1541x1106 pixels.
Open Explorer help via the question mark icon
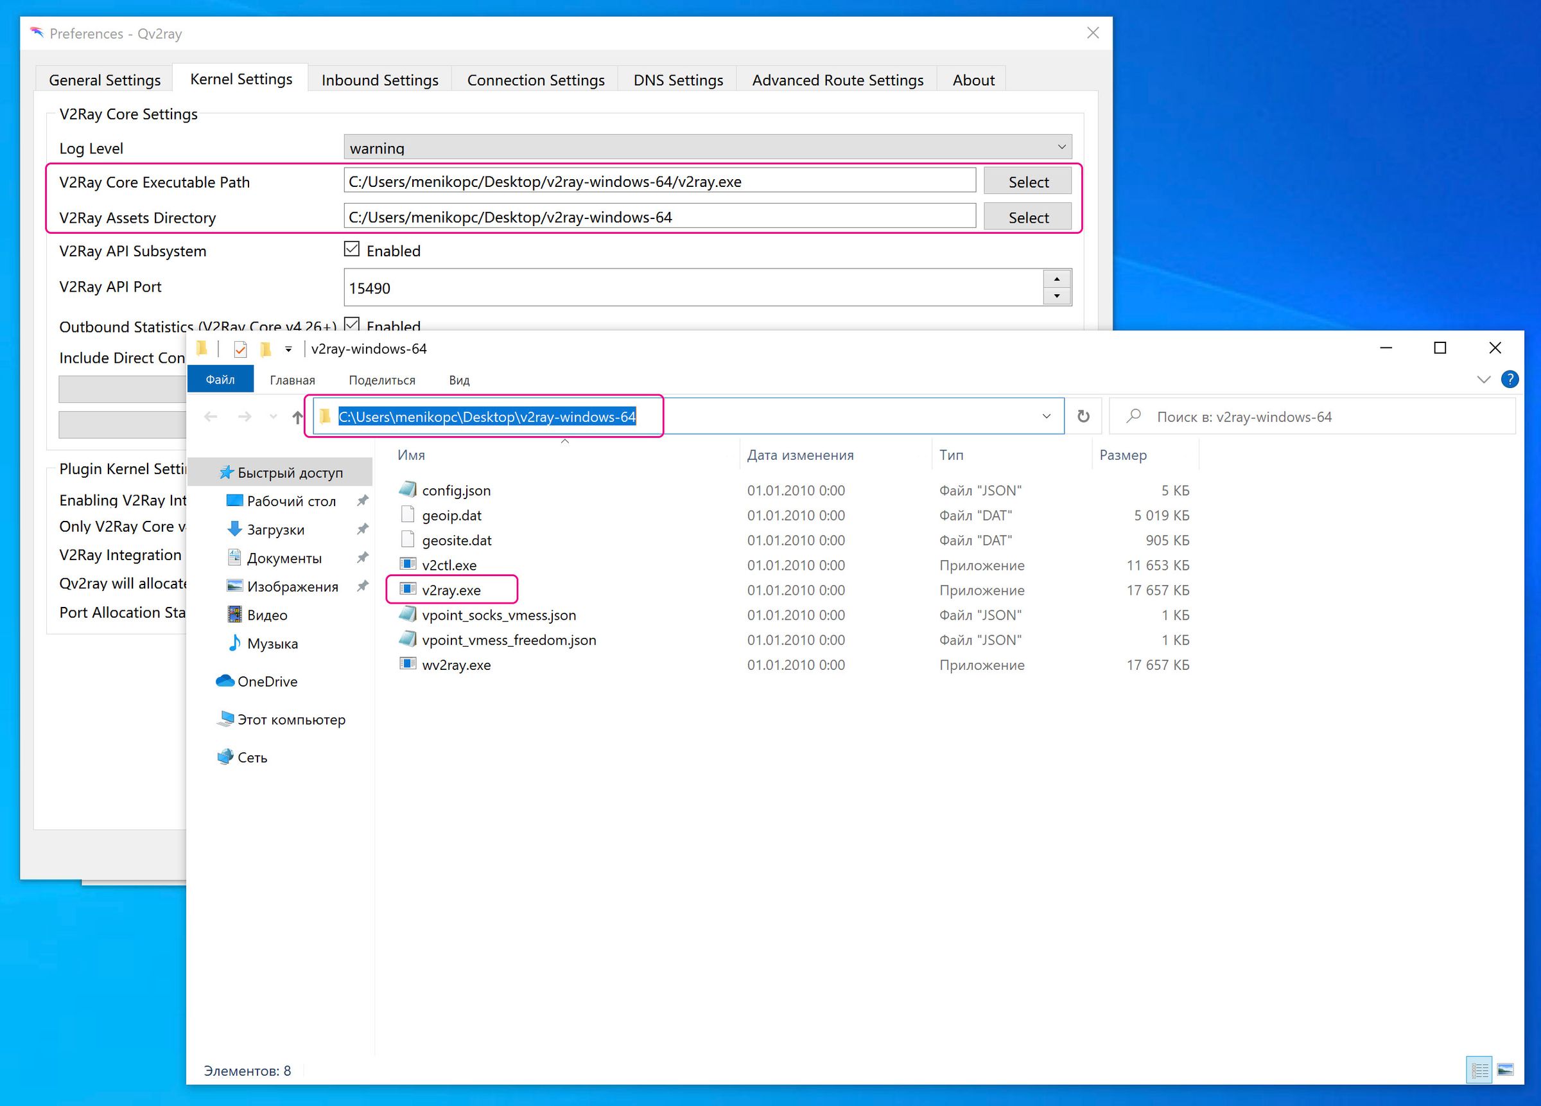tap(1510, 380)
